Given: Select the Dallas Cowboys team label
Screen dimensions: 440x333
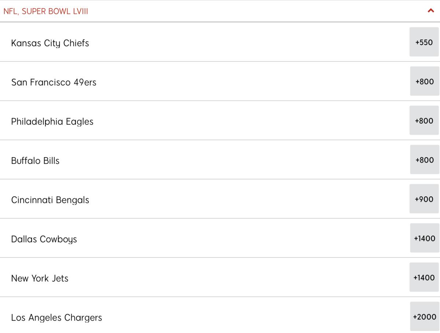Looking at the screenshot, I should coord(44,239).
